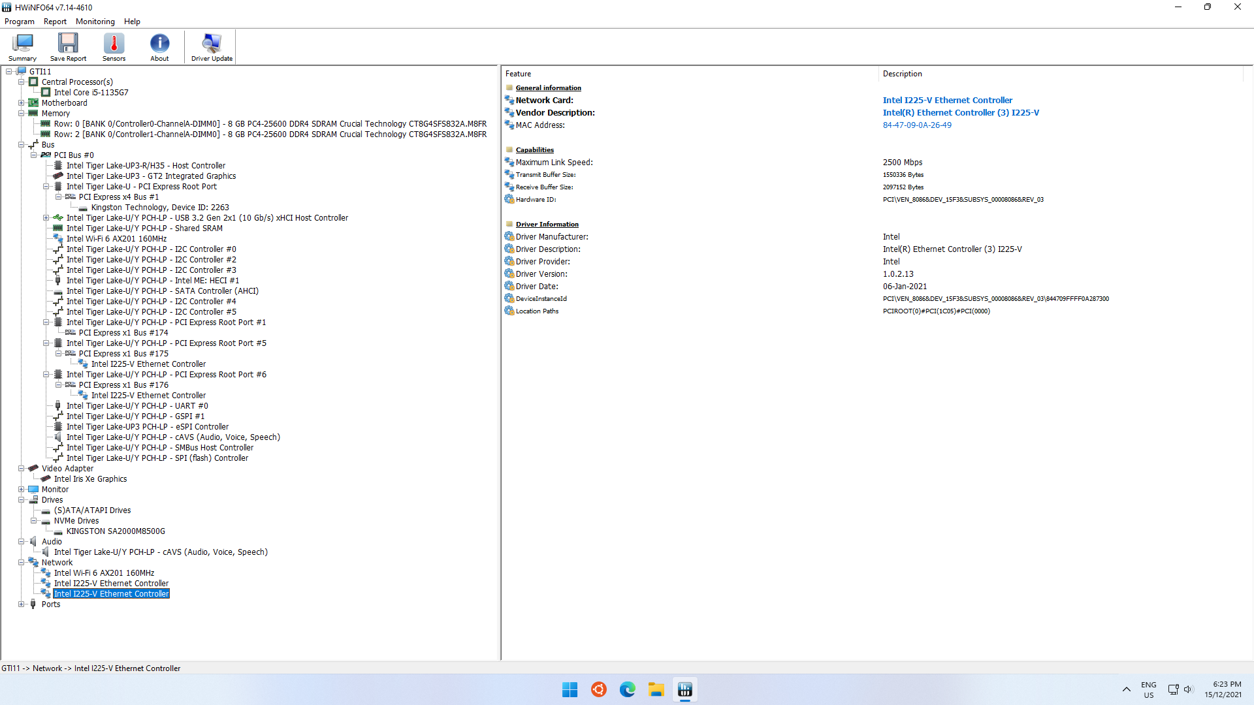Click the Video Adapter category icon
Screen dimensions: 1254x705
point(33,469)
